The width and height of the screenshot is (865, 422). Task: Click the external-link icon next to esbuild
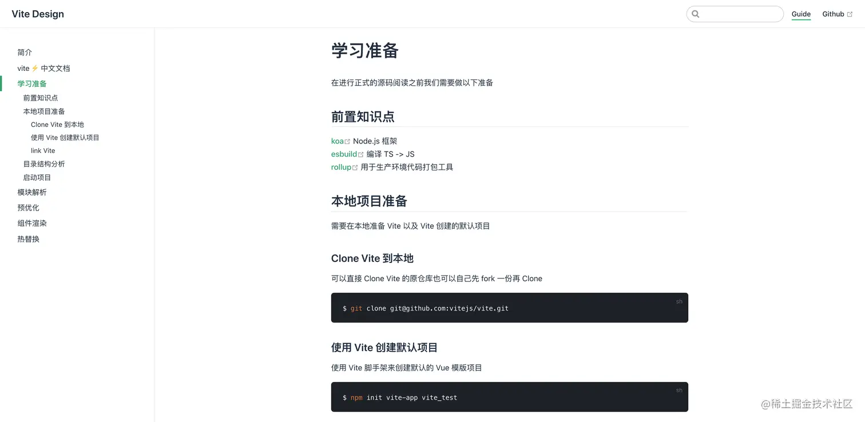point(360,154)
